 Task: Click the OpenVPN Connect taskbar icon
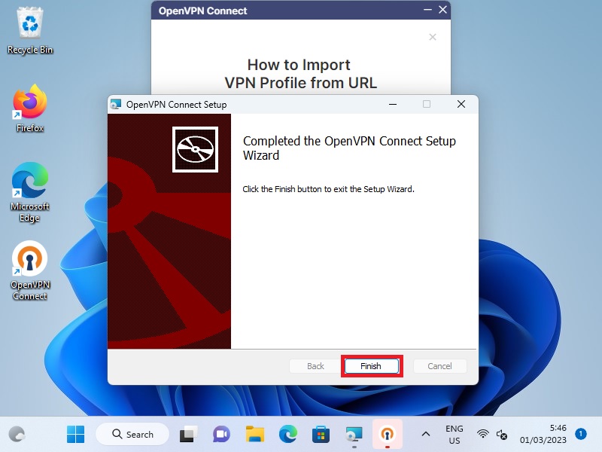coord(387,434)
